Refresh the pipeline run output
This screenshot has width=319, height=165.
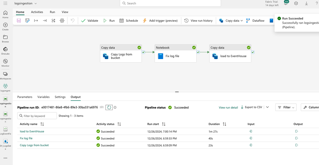pyautogui.click(x=109, y=108)
